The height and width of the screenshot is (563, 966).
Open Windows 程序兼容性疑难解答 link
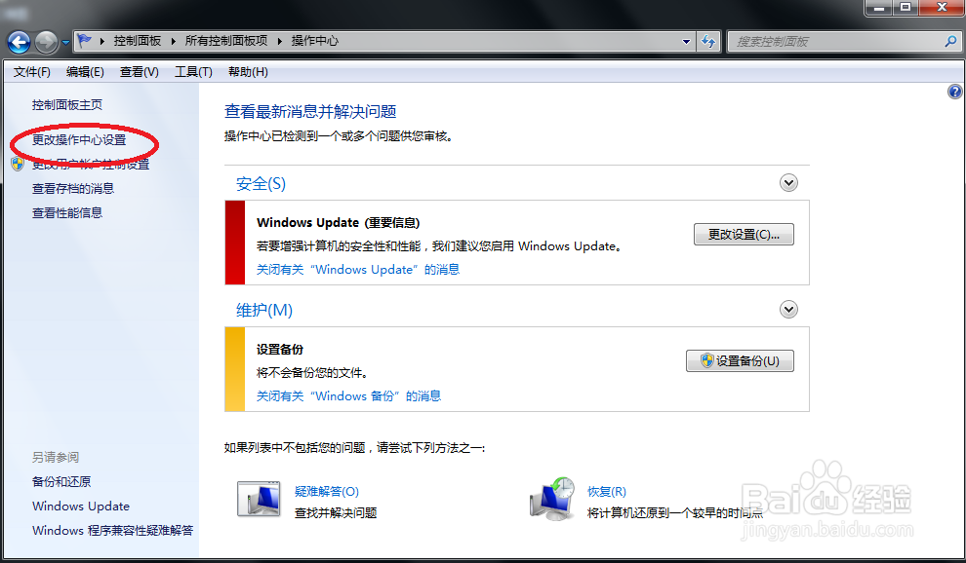click(x=113, y=531)
